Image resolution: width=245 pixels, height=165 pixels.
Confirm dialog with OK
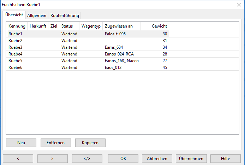(x=123, y=159)
